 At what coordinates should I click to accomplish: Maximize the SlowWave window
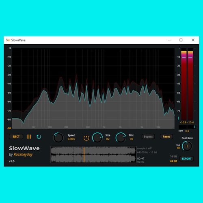point(181,40)
